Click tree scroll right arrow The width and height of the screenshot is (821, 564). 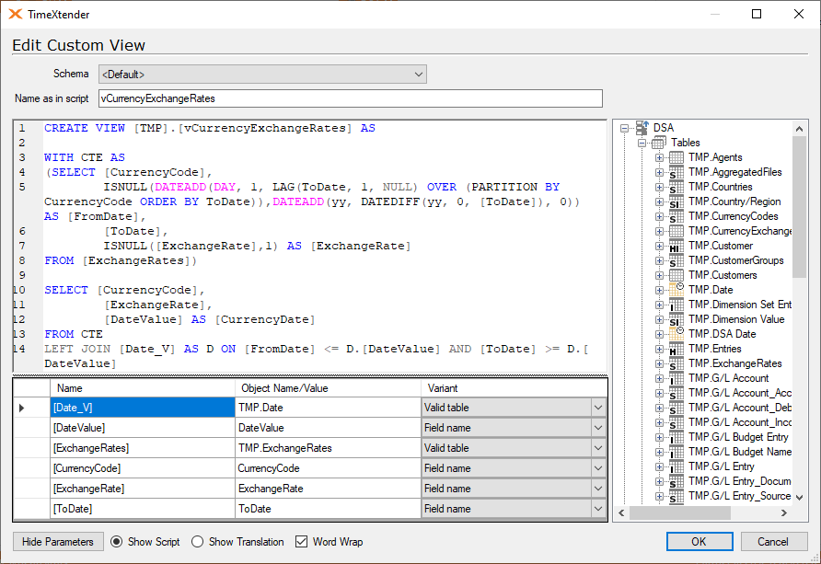click(x=784, y=513)
